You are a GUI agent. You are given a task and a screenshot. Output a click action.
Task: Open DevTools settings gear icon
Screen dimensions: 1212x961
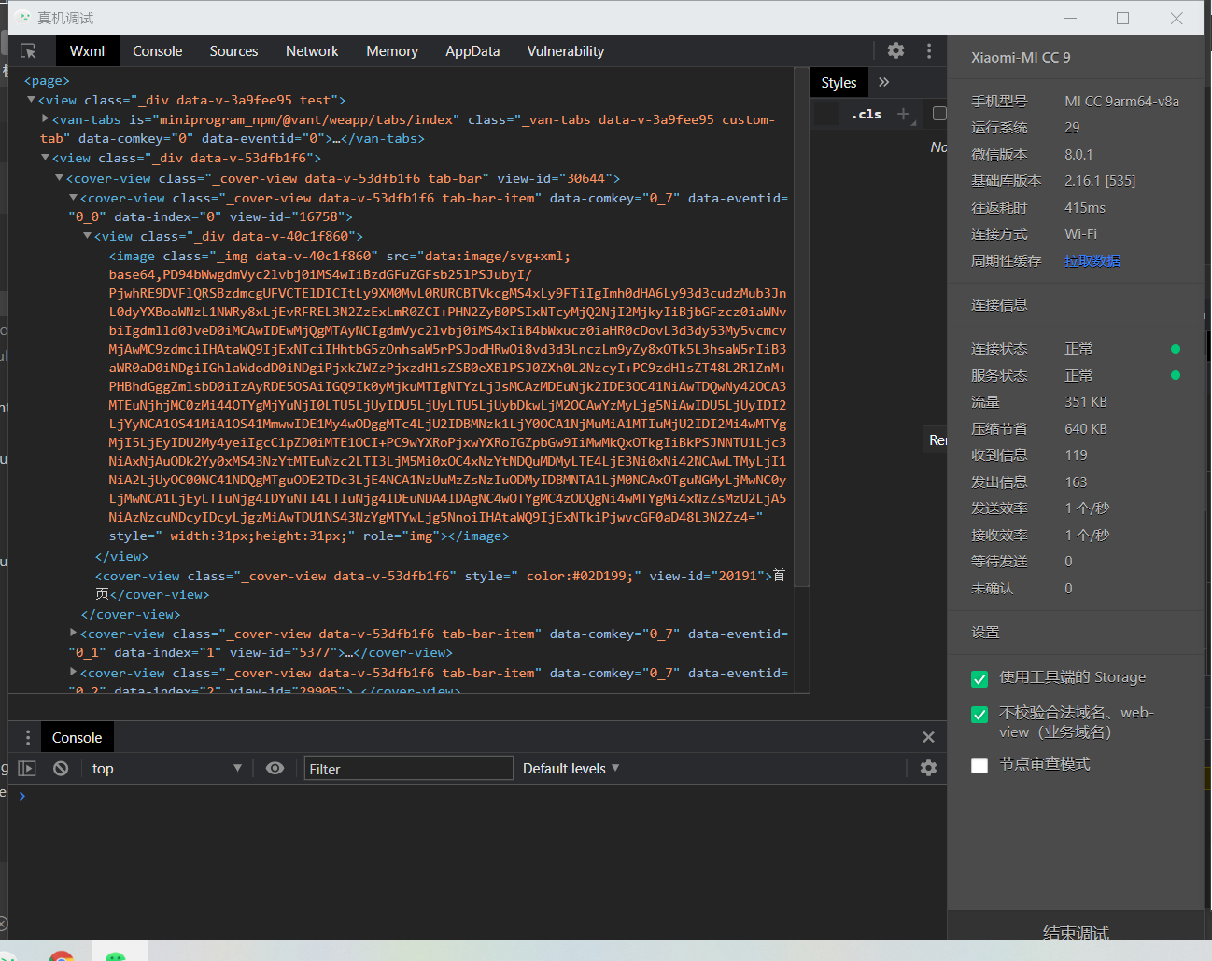pos(895,50)
